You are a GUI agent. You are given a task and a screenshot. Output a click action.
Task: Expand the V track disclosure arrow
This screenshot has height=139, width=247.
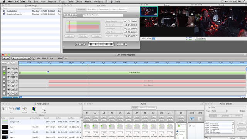click(x=8, y=73)
